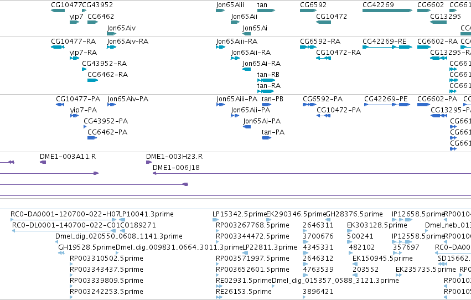Select the CG10477-RA transcript
This screenshot has height=300, width=471.
(x=58, y=47)
